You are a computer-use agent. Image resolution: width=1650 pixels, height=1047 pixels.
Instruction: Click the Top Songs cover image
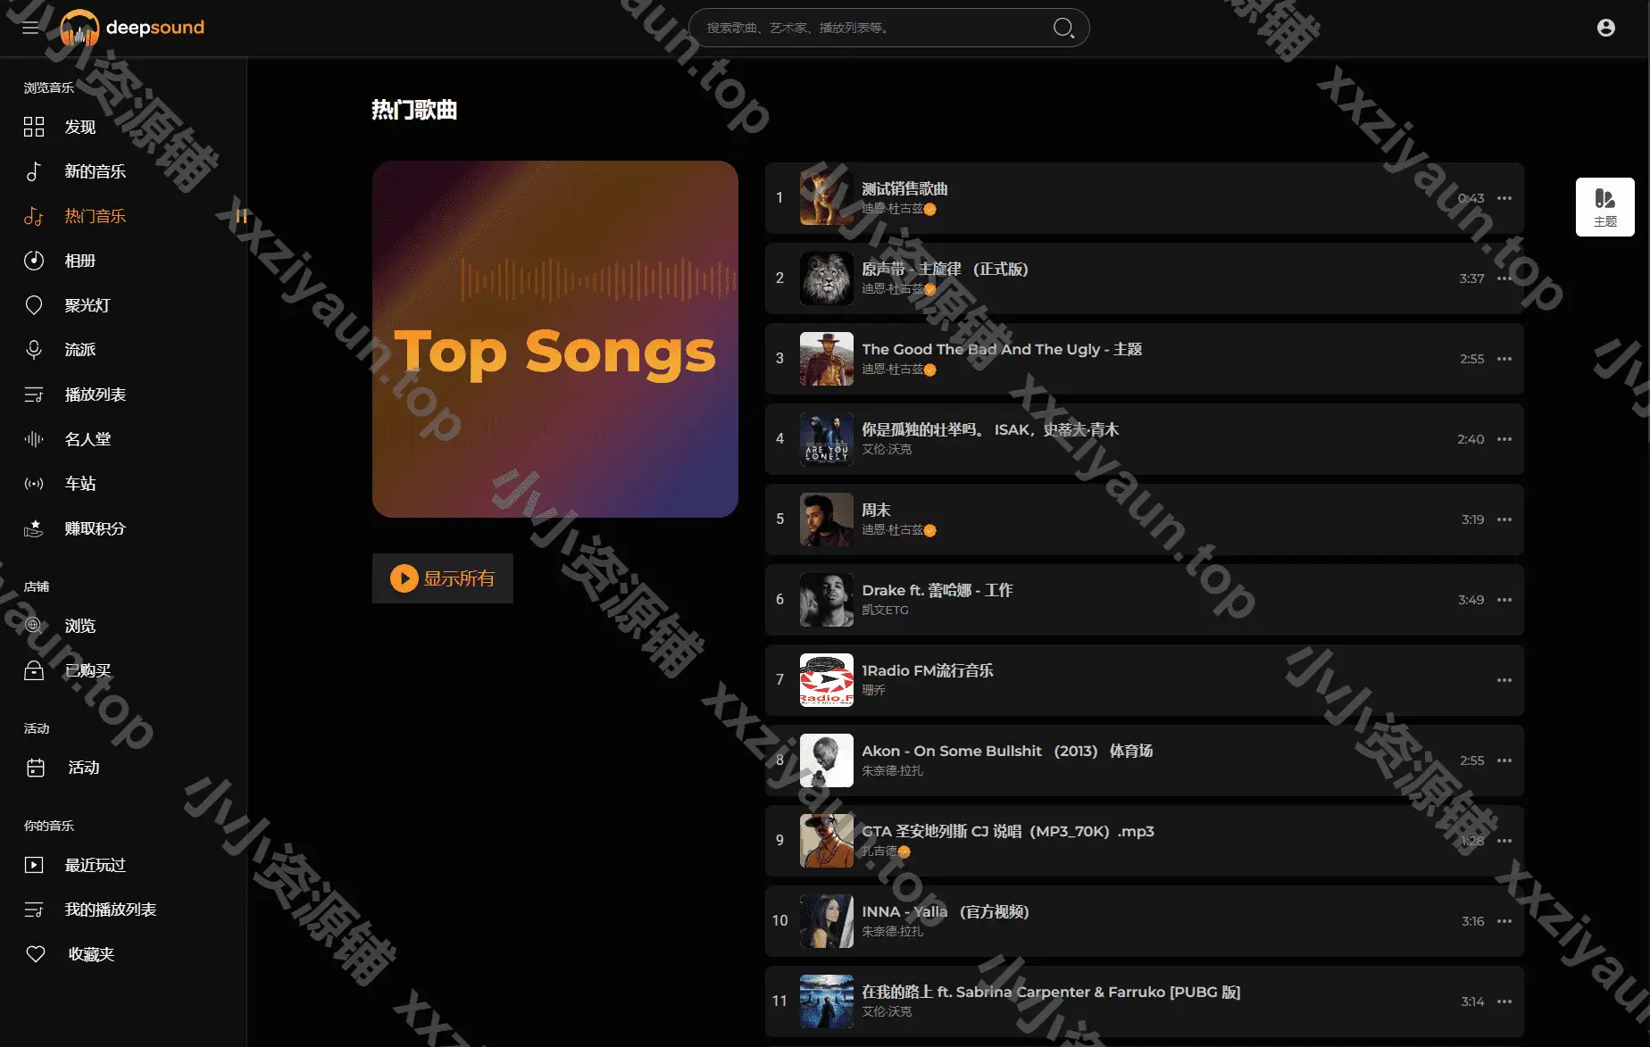(555, 339)
